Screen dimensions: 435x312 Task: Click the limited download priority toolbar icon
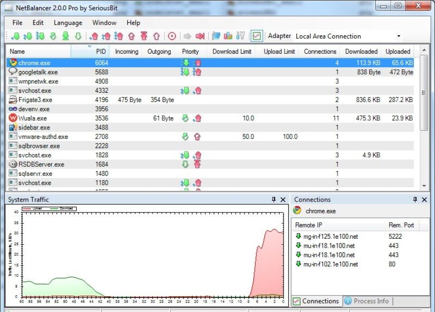[x=53, y=36]
